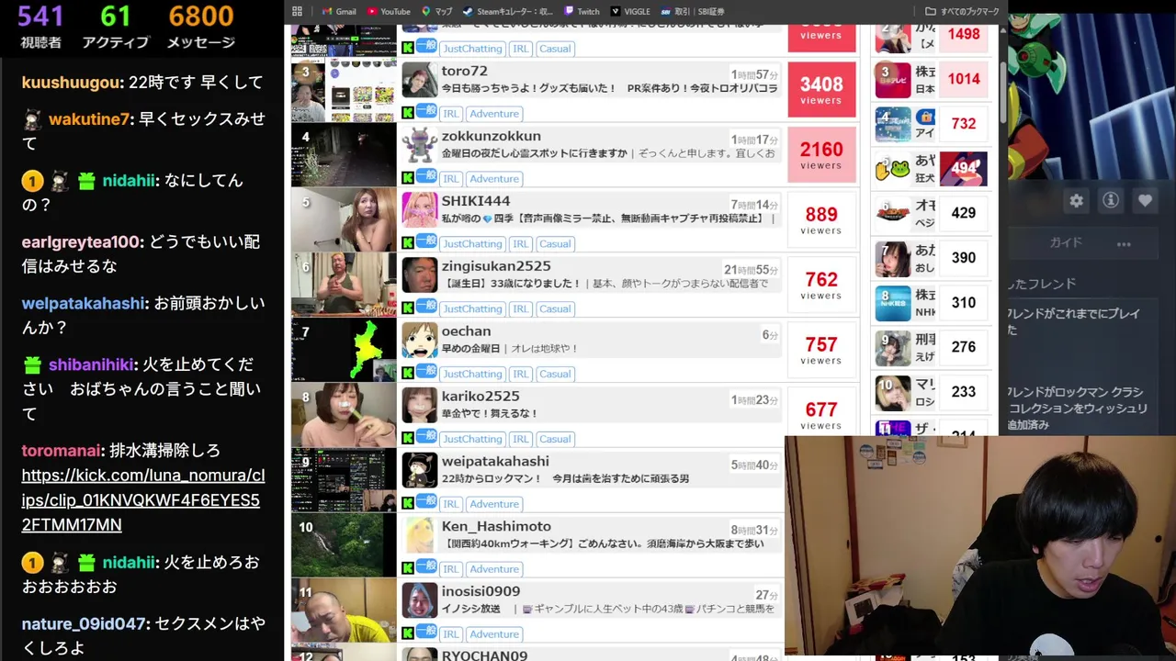Click toro72's avatar icon

point(420,81)
